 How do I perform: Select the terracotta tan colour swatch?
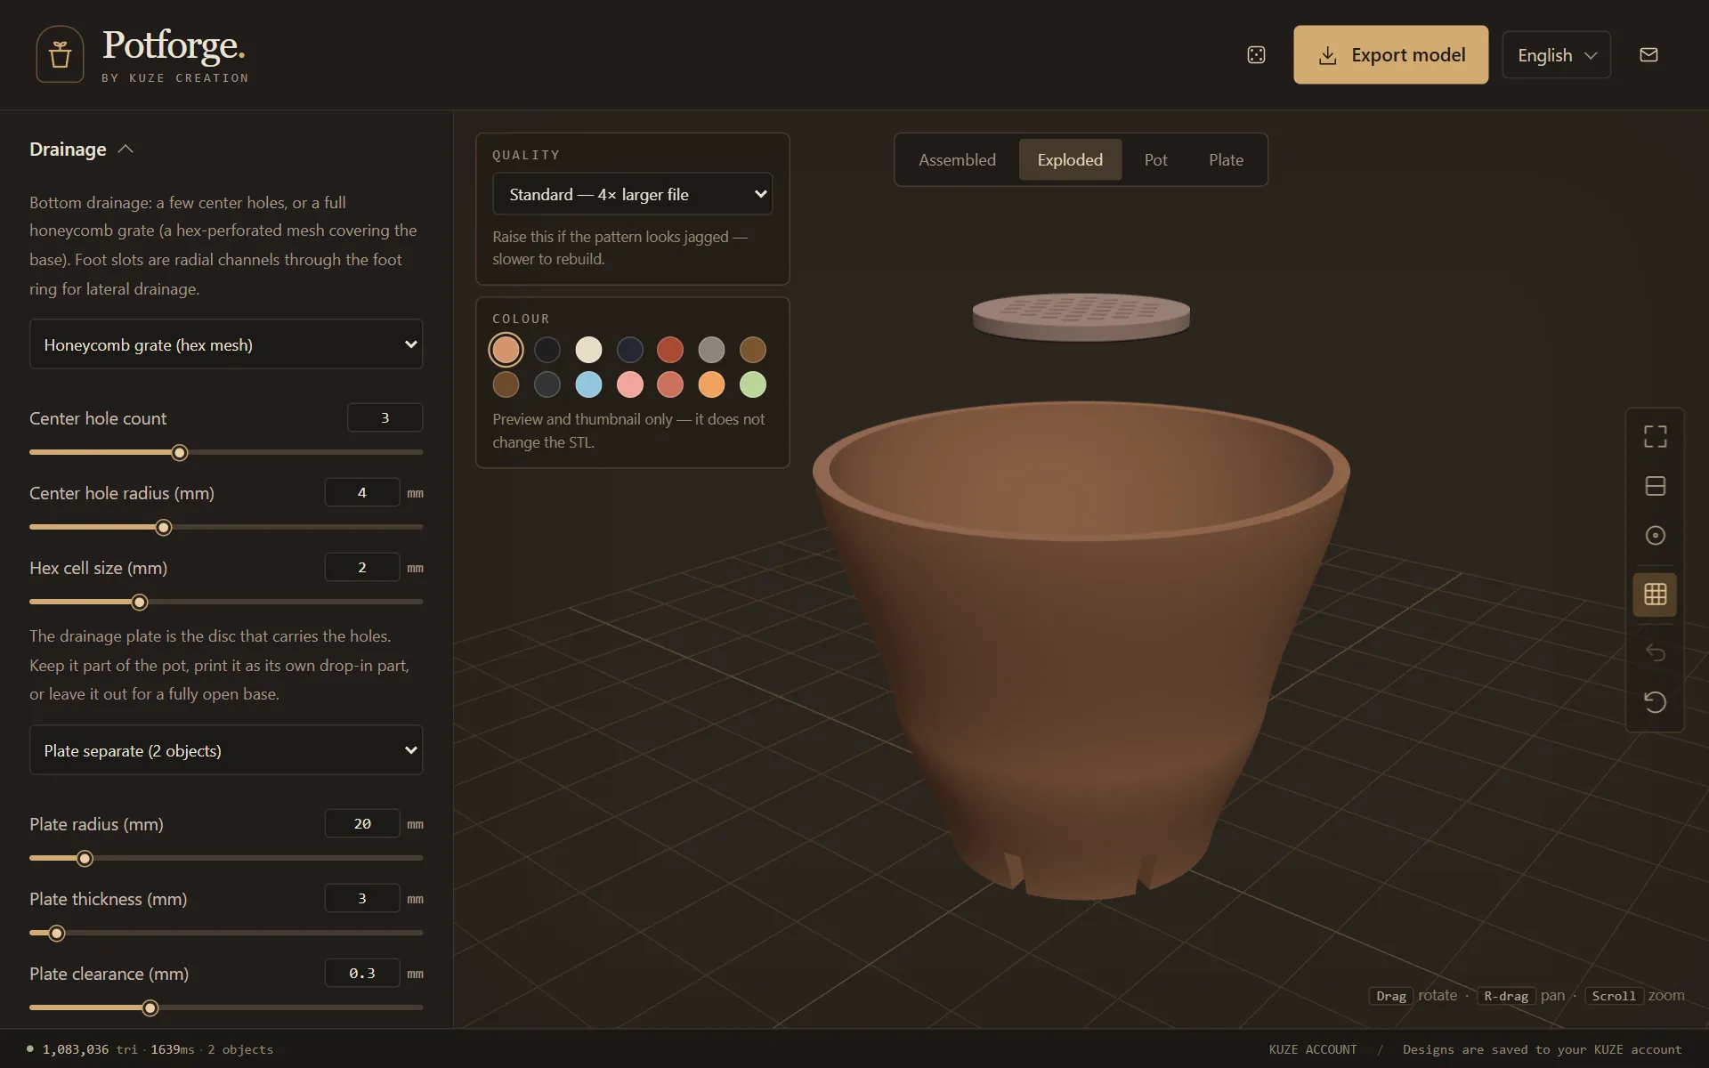[x=506, y=350]
